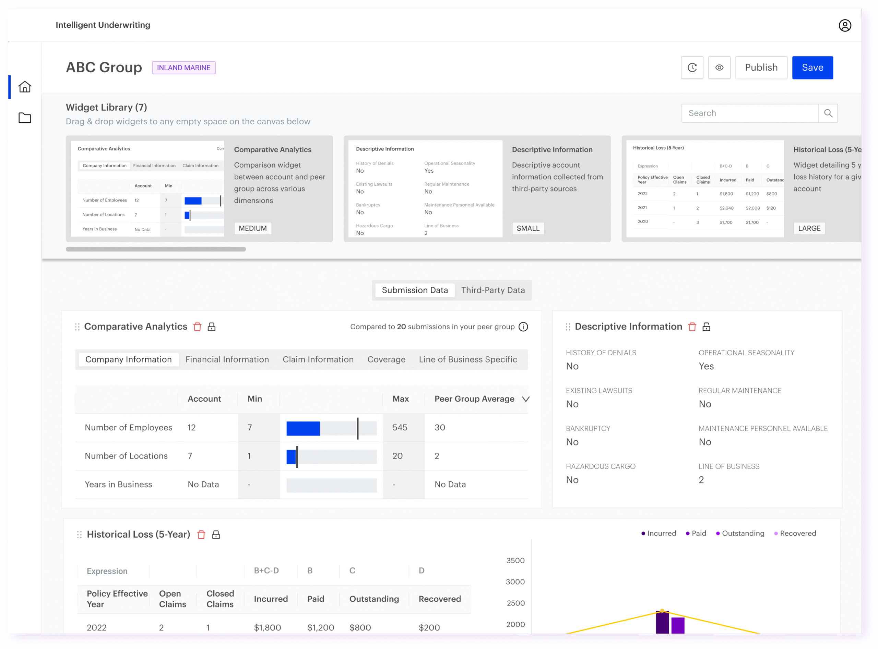Switch to the Third-Party Data tab
The height and width of the screenshot is (649, 878).
coord(493,290)
